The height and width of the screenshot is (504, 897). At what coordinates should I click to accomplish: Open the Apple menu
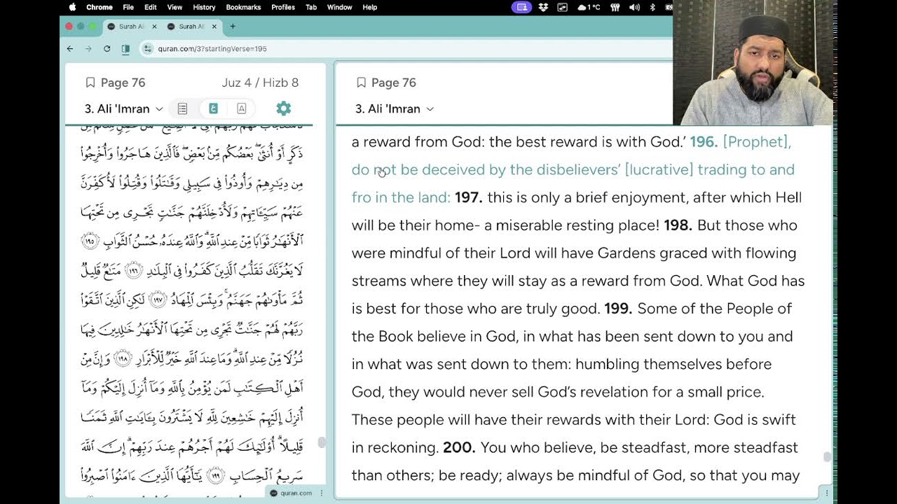72,7
